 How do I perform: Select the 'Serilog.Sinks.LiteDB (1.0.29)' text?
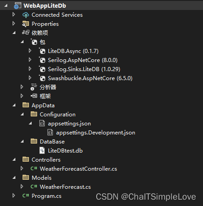(x=84, y=69)
